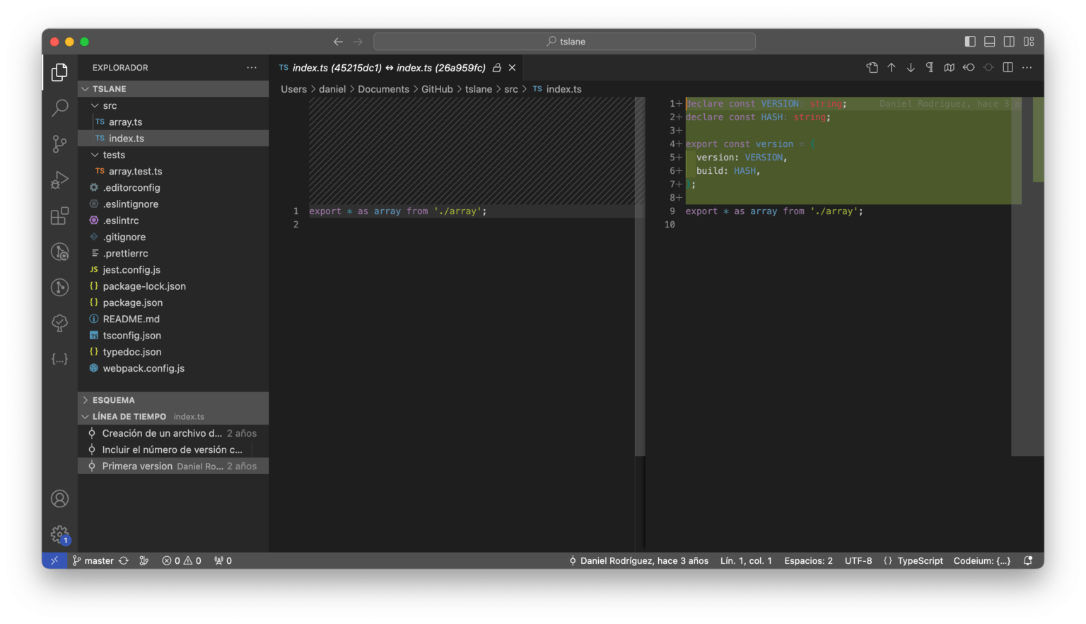Select timeline entry 'Primera version'
The image size is (1086, 624).
point(173,466)
